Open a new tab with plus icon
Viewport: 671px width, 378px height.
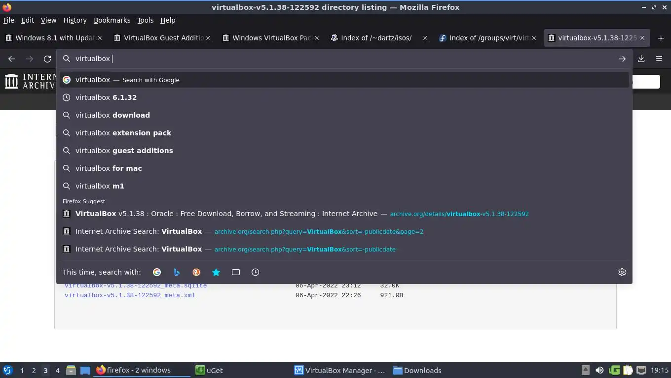point(661,38)
